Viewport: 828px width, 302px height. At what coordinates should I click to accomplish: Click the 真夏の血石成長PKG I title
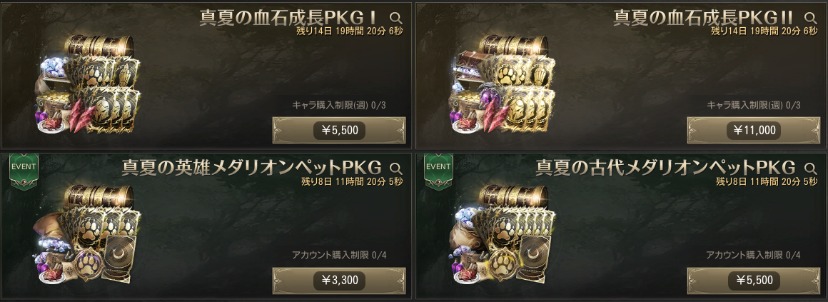(x=291, y=18)
